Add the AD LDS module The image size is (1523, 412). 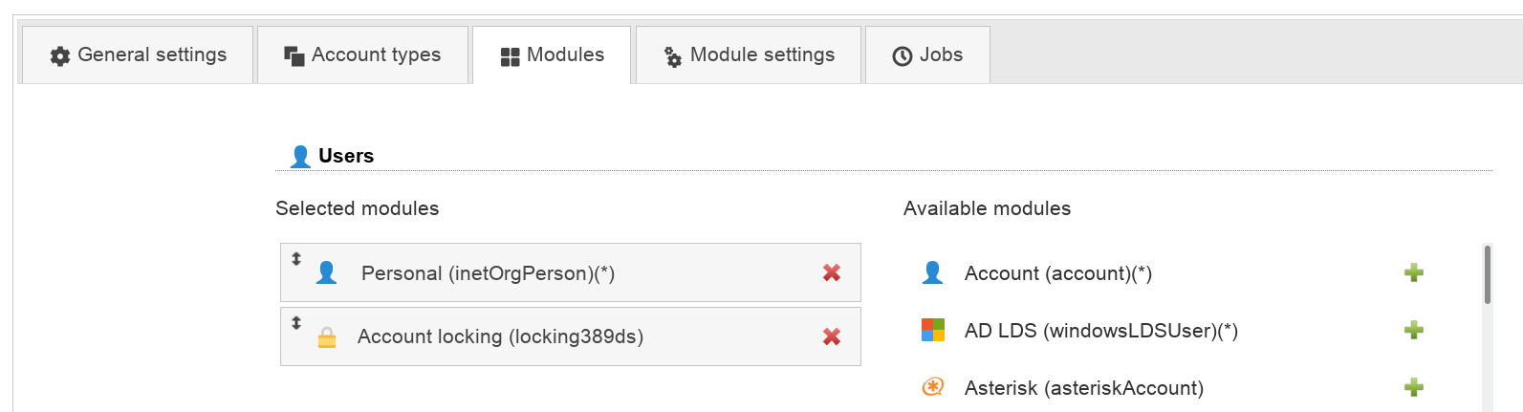click(x=1413, y=330)
